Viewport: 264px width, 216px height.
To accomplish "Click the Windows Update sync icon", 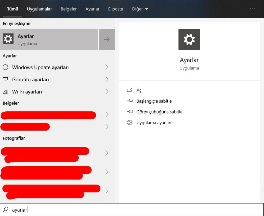I will [x=5, y=67].
